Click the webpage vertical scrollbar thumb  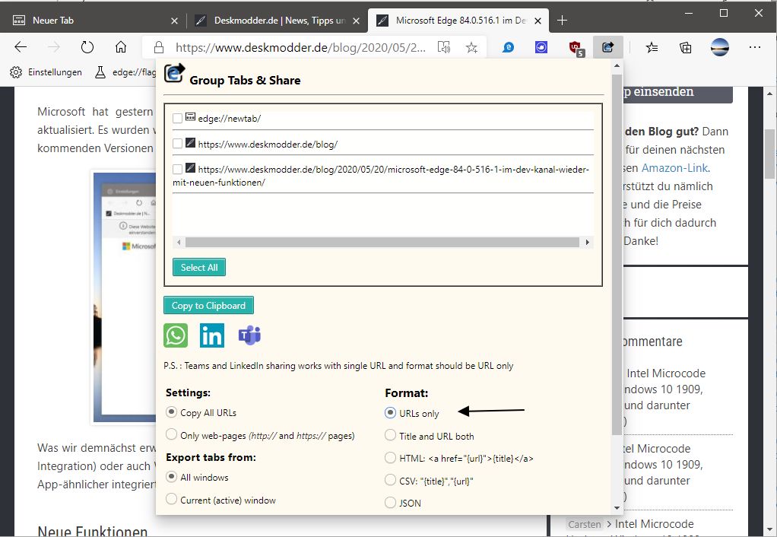click(769, 155)
